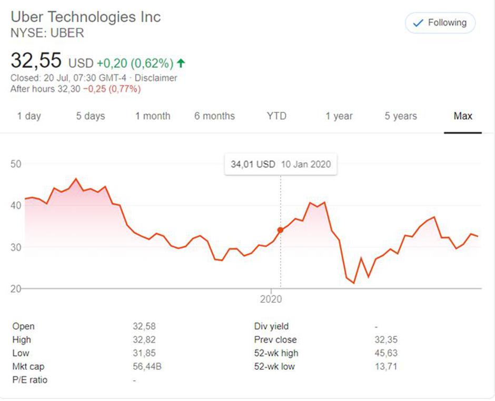Click the 52-wk high value 45,63
The width and height of the screenshot is (495, 401).
coord(386,353)
